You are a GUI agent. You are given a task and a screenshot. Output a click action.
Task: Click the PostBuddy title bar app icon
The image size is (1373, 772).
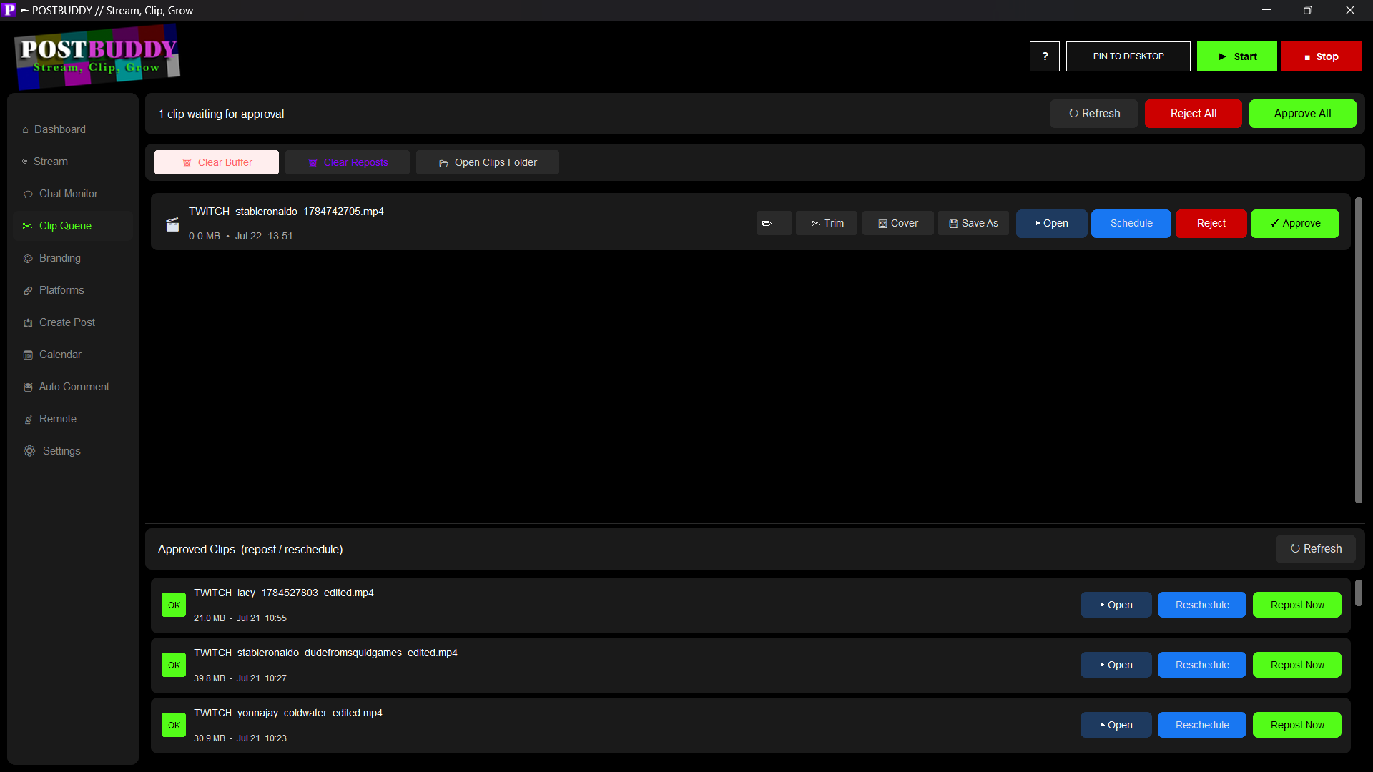tap(9, 10)
